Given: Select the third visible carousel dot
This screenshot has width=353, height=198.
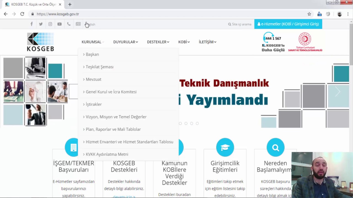Looking at the screenshot, I should click(192, 123).
